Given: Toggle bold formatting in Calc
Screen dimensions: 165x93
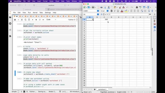Looking at the screenshot, I should [112, 11].
